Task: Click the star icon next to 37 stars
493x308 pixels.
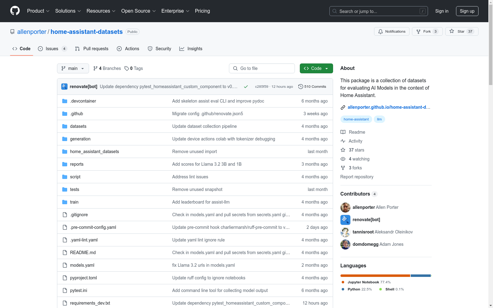Action: (x=343, y=150)
